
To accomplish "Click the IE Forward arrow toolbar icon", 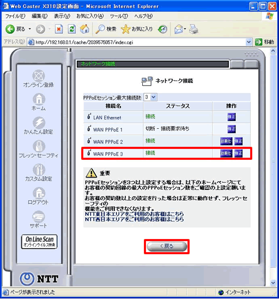I will pyautogui.click(x=40, y=29).
